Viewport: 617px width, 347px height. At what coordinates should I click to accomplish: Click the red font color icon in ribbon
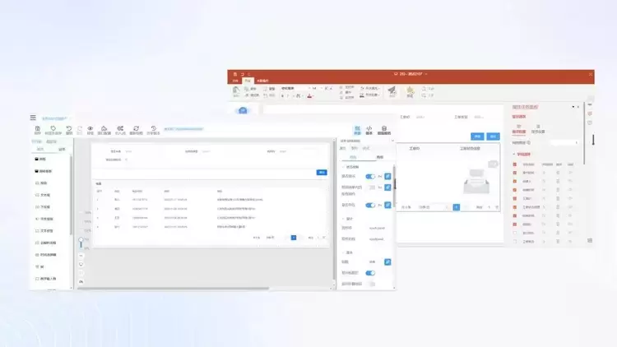tap(310, 95)
